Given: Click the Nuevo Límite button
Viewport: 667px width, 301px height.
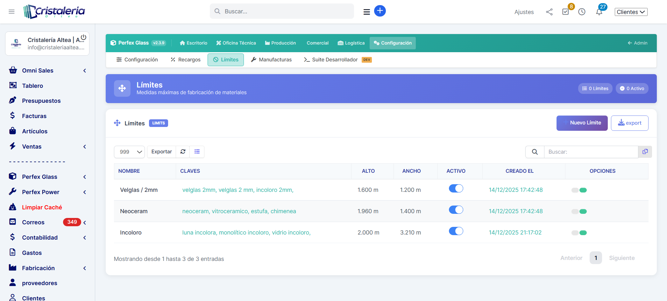Looking at the screenshot, I should coord(582,123).
